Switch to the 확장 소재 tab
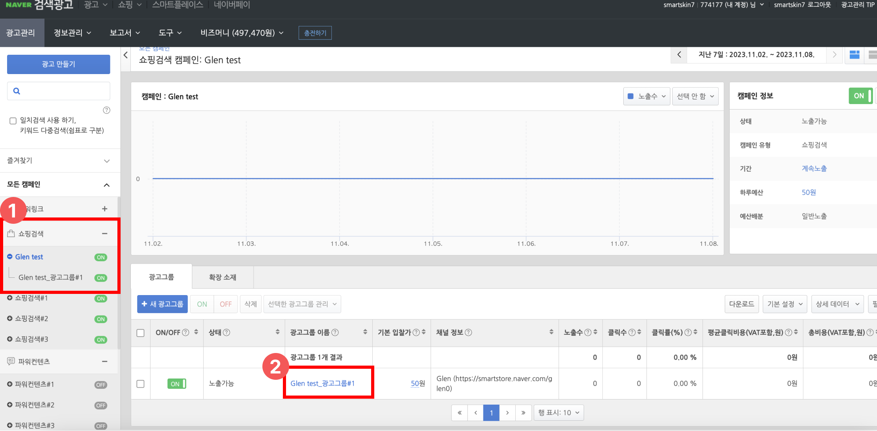Viewport: 877px width, 431px height. (222, 277)
